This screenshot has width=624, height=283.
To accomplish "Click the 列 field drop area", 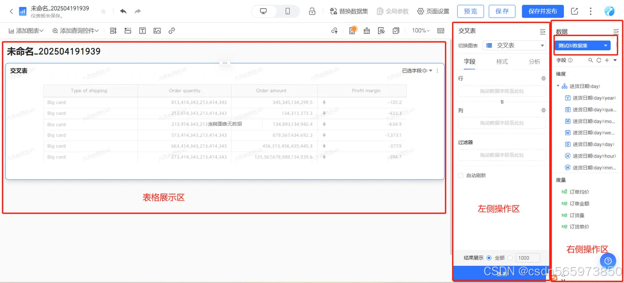I will click(x=502, y=123).
